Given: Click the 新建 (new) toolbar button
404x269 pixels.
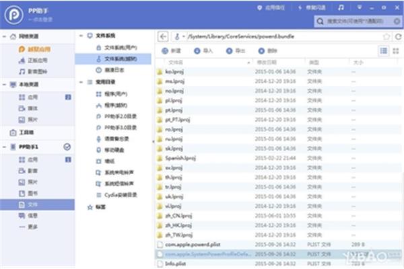Looking at the screenshot, I should 171,50.
